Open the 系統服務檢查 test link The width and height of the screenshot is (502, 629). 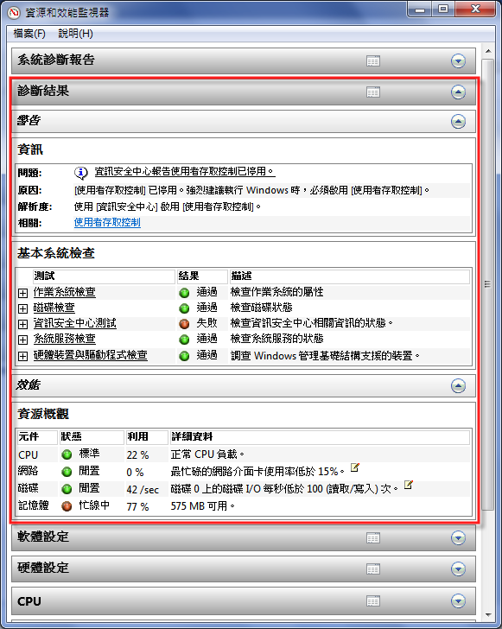(x=64, y=339)
